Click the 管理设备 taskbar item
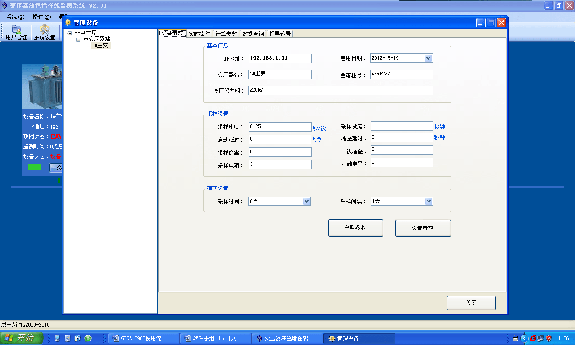This screenshot has height=345, width=575. pos(359,338)
